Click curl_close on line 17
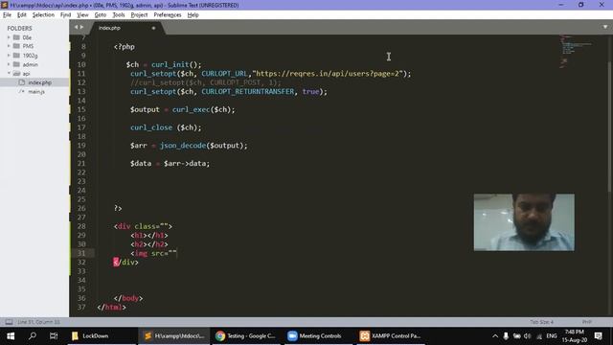The height and width of the screenshot is (345, 613). [151, 127]
